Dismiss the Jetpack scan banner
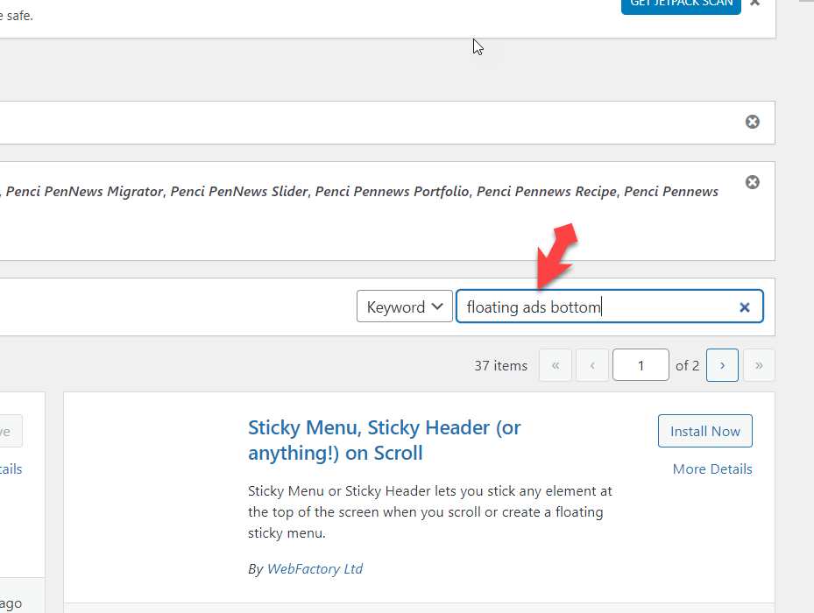 (x=755, y=3)
